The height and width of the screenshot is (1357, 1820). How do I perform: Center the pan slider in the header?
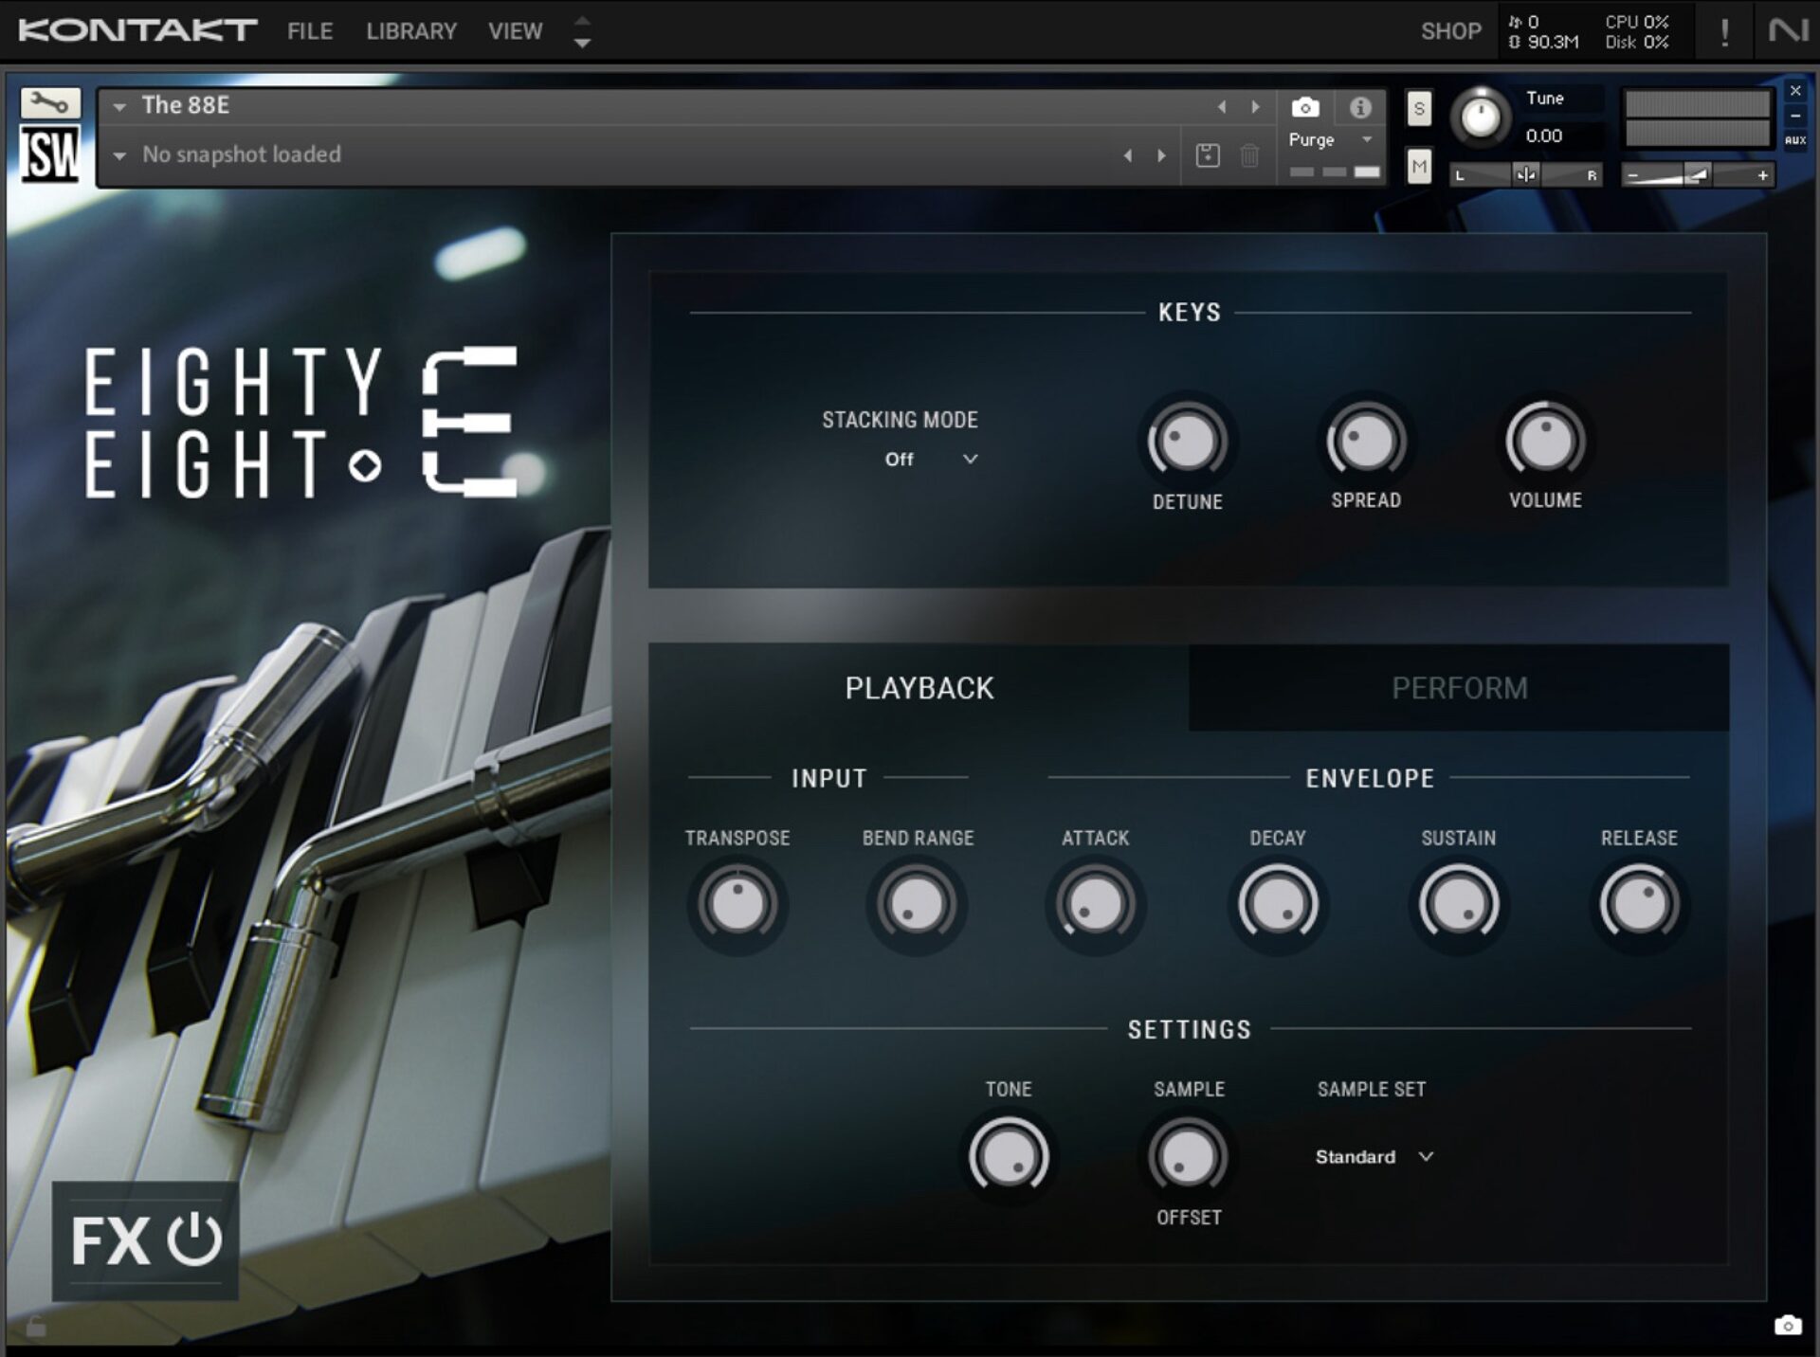(1526, 175)
